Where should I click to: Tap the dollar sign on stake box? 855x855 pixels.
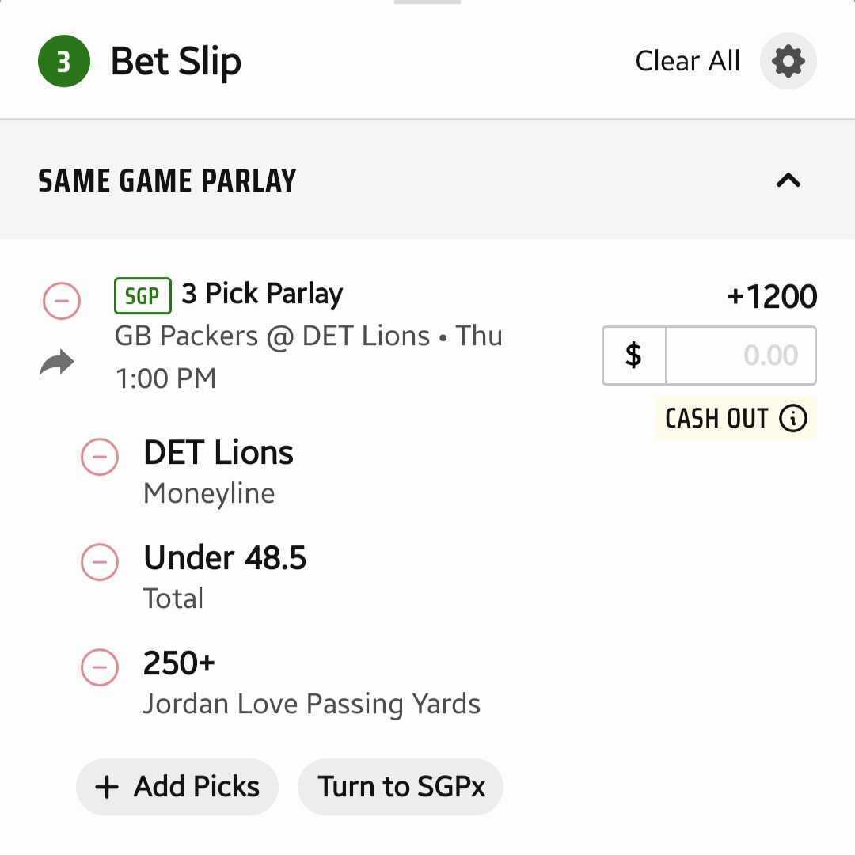[633, 355]
